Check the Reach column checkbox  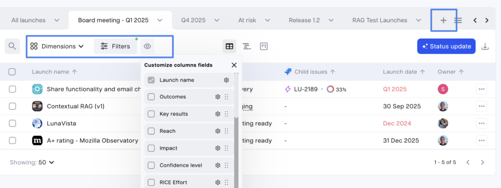coord(151,131)
